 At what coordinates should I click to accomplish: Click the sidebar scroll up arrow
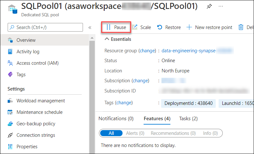92,38
